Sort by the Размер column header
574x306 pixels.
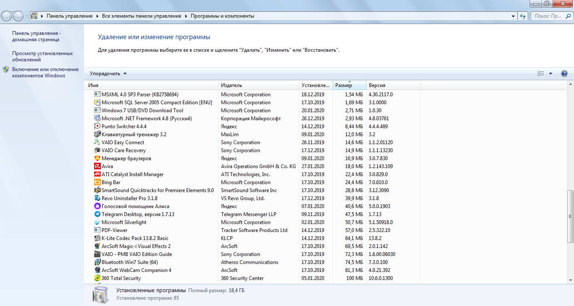[x=349, y=85]
